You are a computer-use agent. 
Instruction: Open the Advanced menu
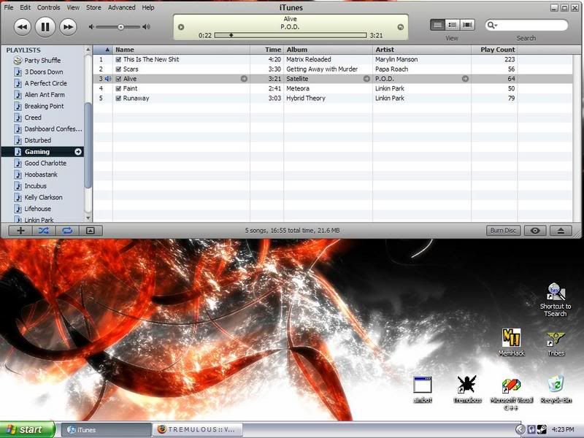(x=122, y=7)
